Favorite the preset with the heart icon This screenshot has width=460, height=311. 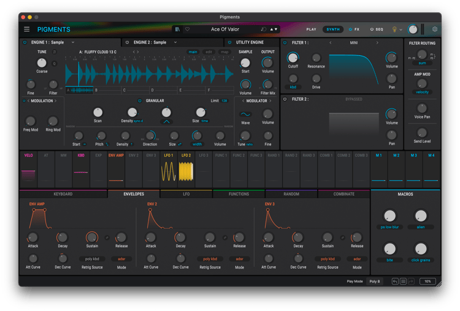click(x=187, y=29)
